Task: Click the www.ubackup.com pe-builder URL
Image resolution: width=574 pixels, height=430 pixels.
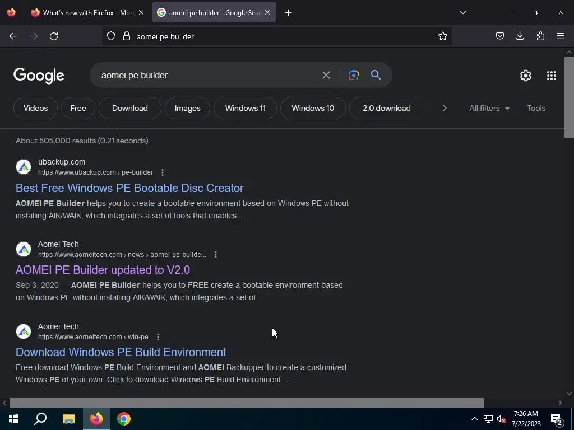Action: point(95,172)
